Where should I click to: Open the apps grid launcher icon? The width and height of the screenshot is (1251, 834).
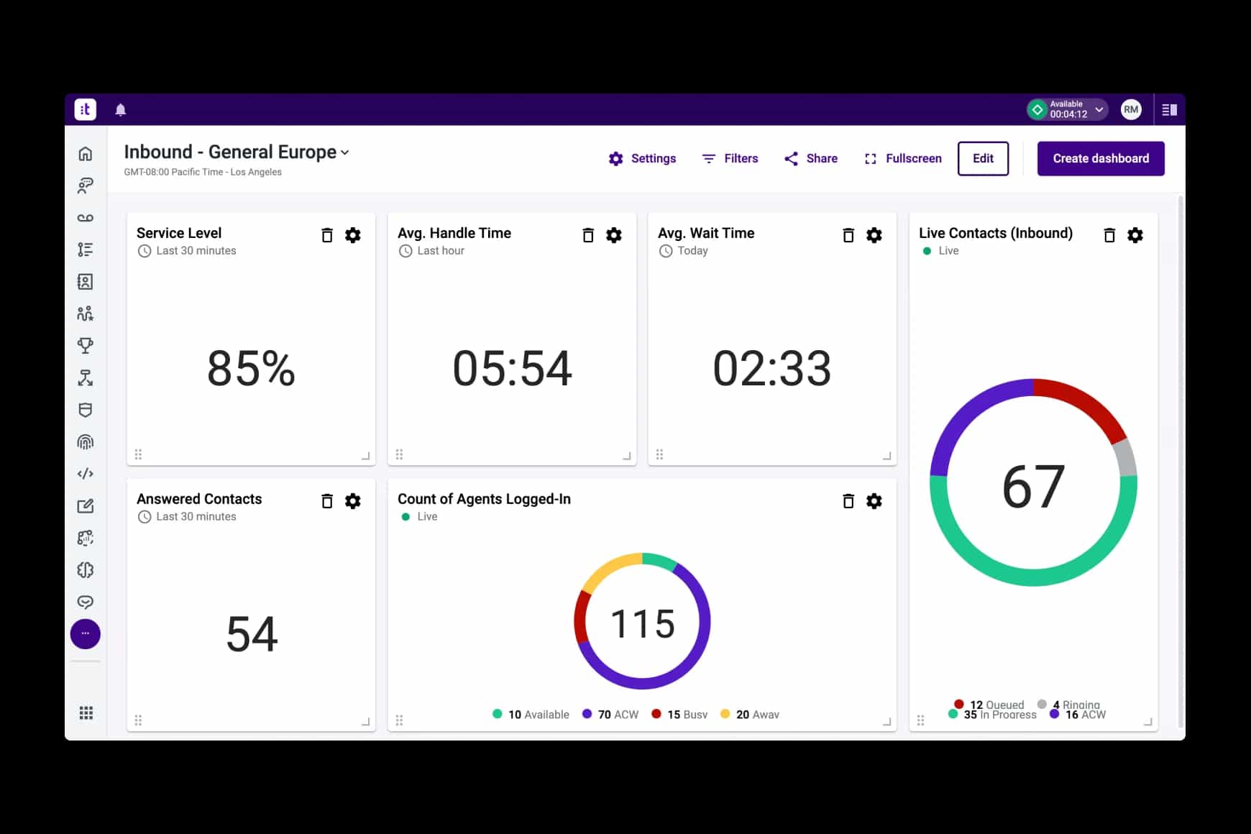click(x=86, y=712)
